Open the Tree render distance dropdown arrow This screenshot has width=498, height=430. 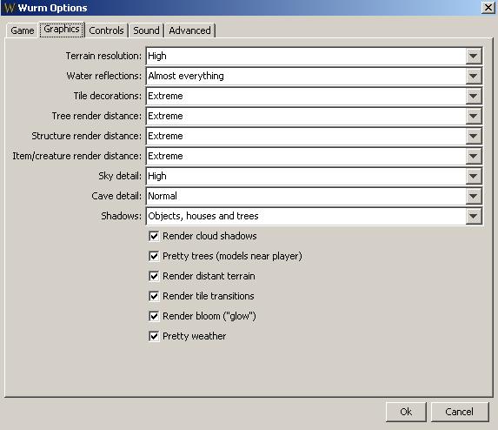474,116
